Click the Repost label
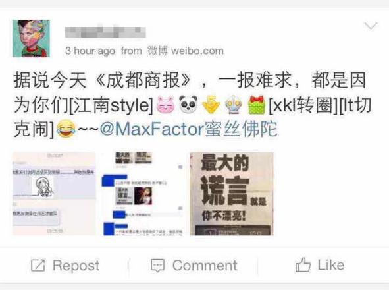389x290 pixels. coord(76,266)
